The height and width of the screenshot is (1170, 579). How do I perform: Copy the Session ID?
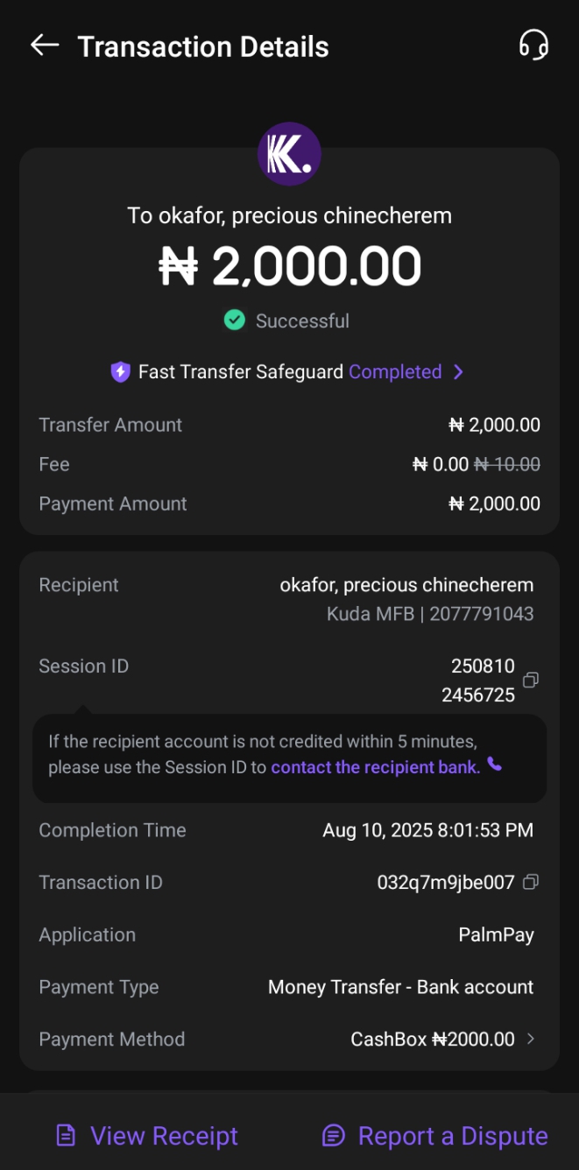(530, 680)
